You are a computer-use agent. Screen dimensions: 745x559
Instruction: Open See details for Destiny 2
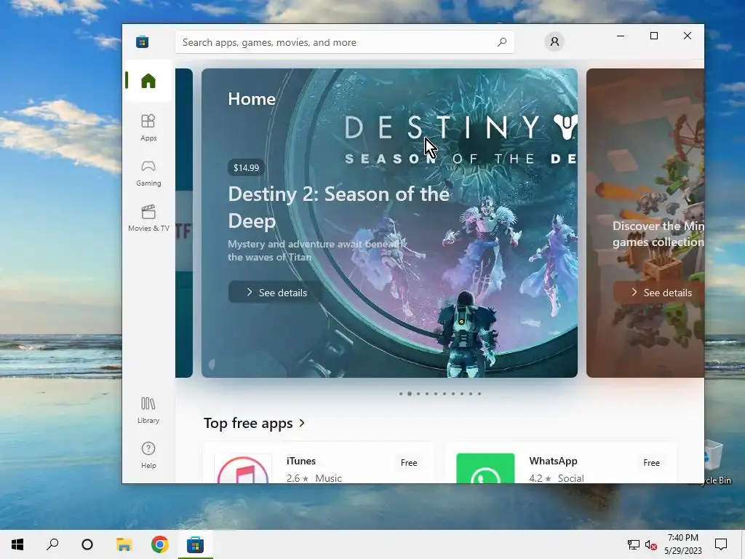[276, 293]
